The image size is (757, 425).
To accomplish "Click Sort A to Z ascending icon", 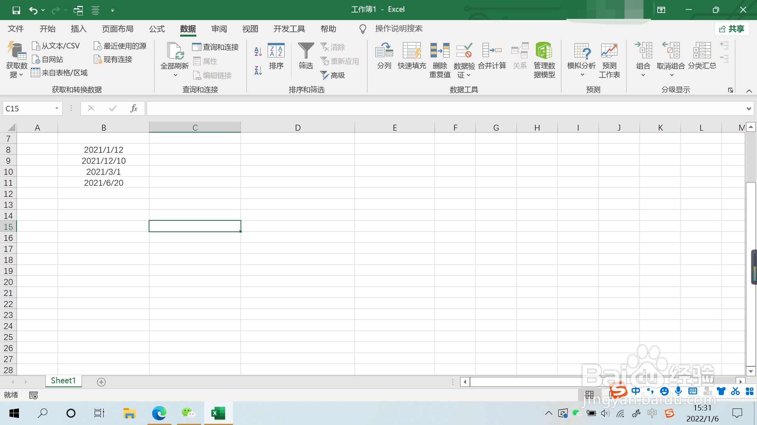I will (258, 51).
